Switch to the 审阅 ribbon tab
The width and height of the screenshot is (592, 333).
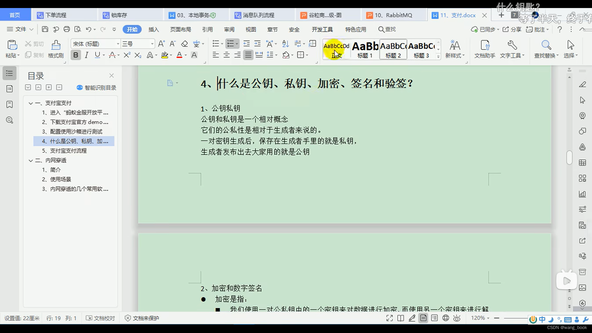click(x=229, y=29)
